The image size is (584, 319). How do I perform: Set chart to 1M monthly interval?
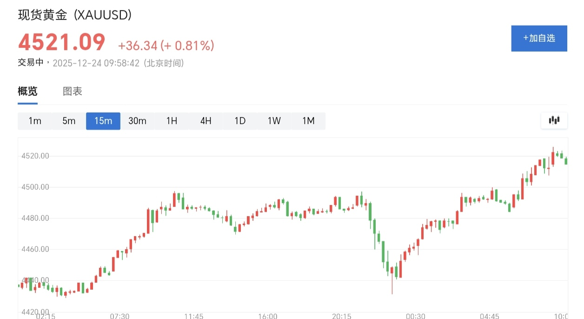(308, 121)
